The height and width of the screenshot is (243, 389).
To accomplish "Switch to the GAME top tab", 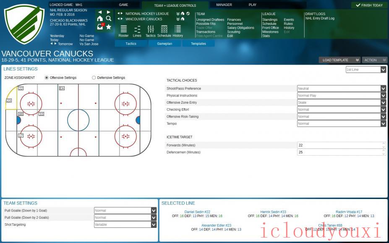I will click(x=123, y=5).
